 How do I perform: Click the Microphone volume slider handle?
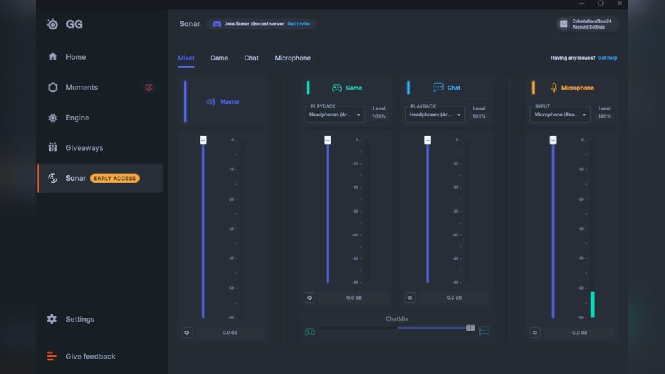point(553,140)
